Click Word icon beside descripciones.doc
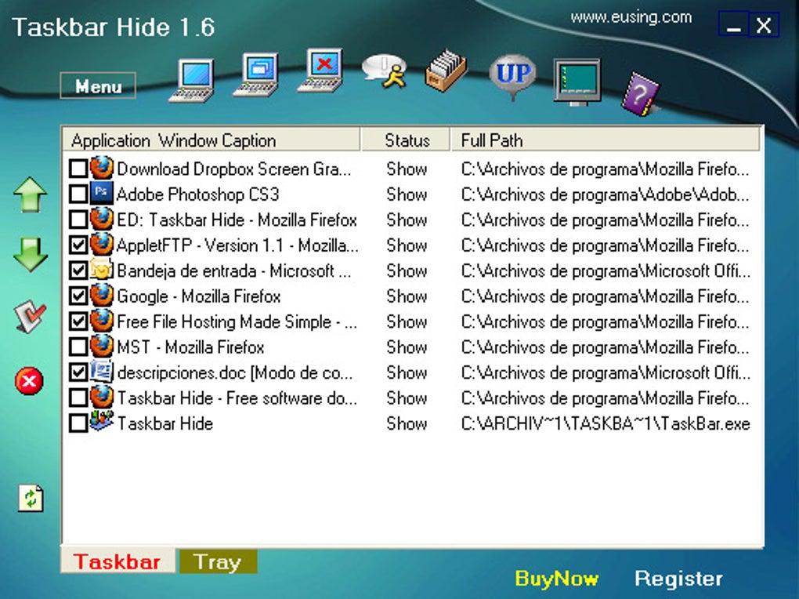The width and height of the screenshot is (799, 599). click(x=101, y=372)
